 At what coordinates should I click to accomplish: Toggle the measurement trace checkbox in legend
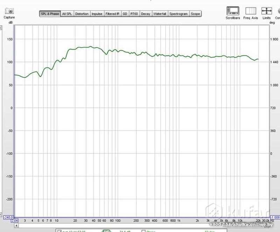tap(59, 231)
